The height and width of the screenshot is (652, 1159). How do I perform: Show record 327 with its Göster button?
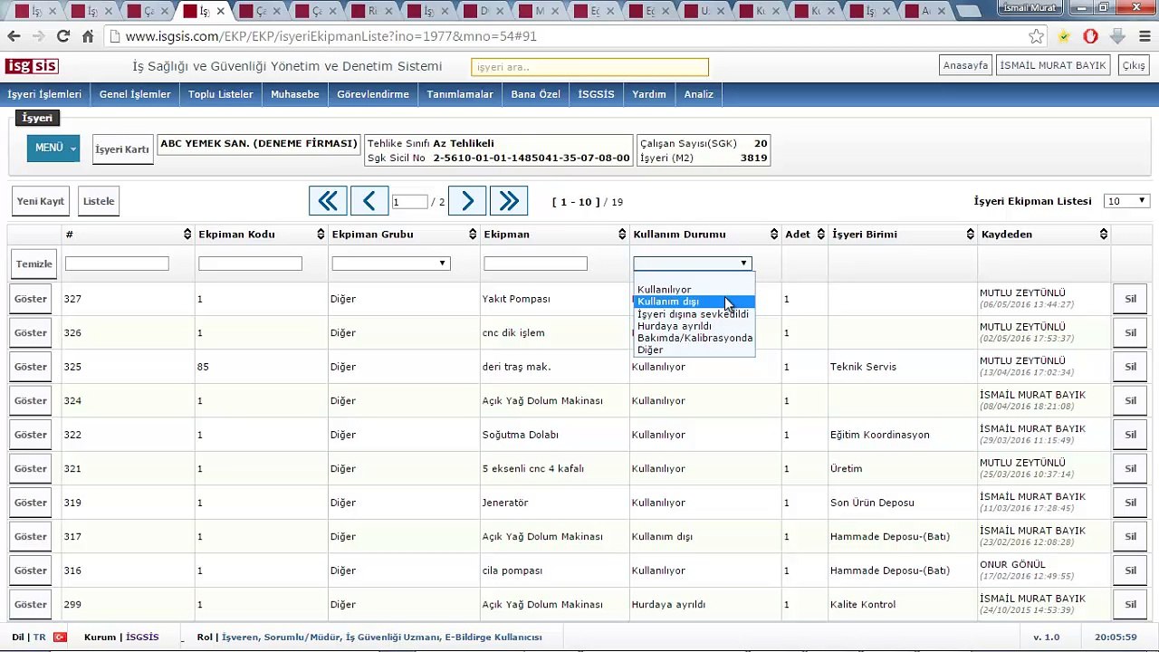(31, 299)
